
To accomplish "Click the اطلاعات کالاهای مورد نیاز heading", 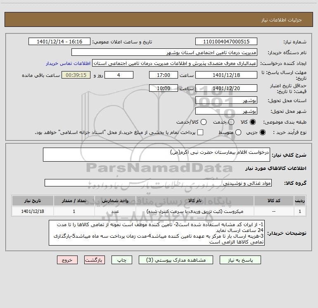I will (x=276, y=168).
